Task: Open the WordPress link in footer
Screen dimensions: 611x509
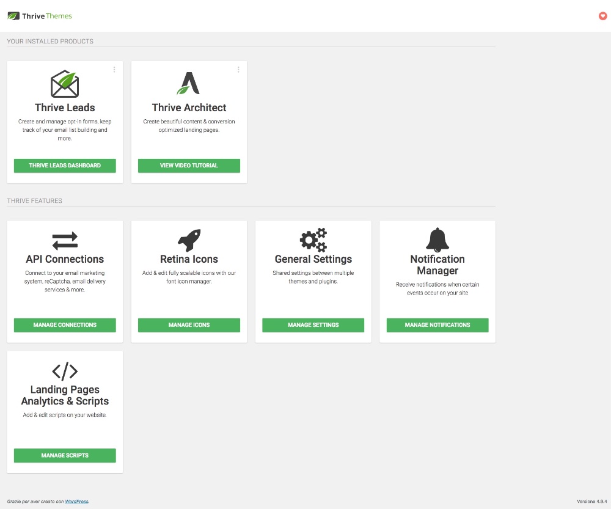Action: coord(76,502)
